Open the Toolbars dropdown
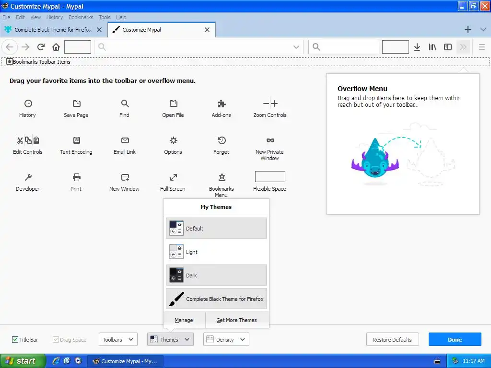 coord(118,340)
